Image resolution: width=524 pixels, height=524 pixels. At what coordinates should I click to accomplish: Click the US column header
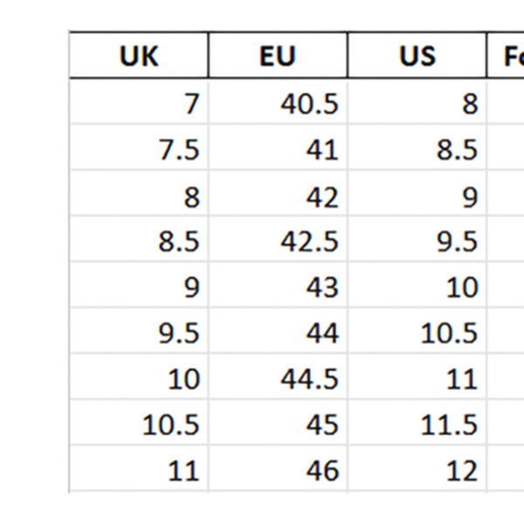tap(417, 56)
